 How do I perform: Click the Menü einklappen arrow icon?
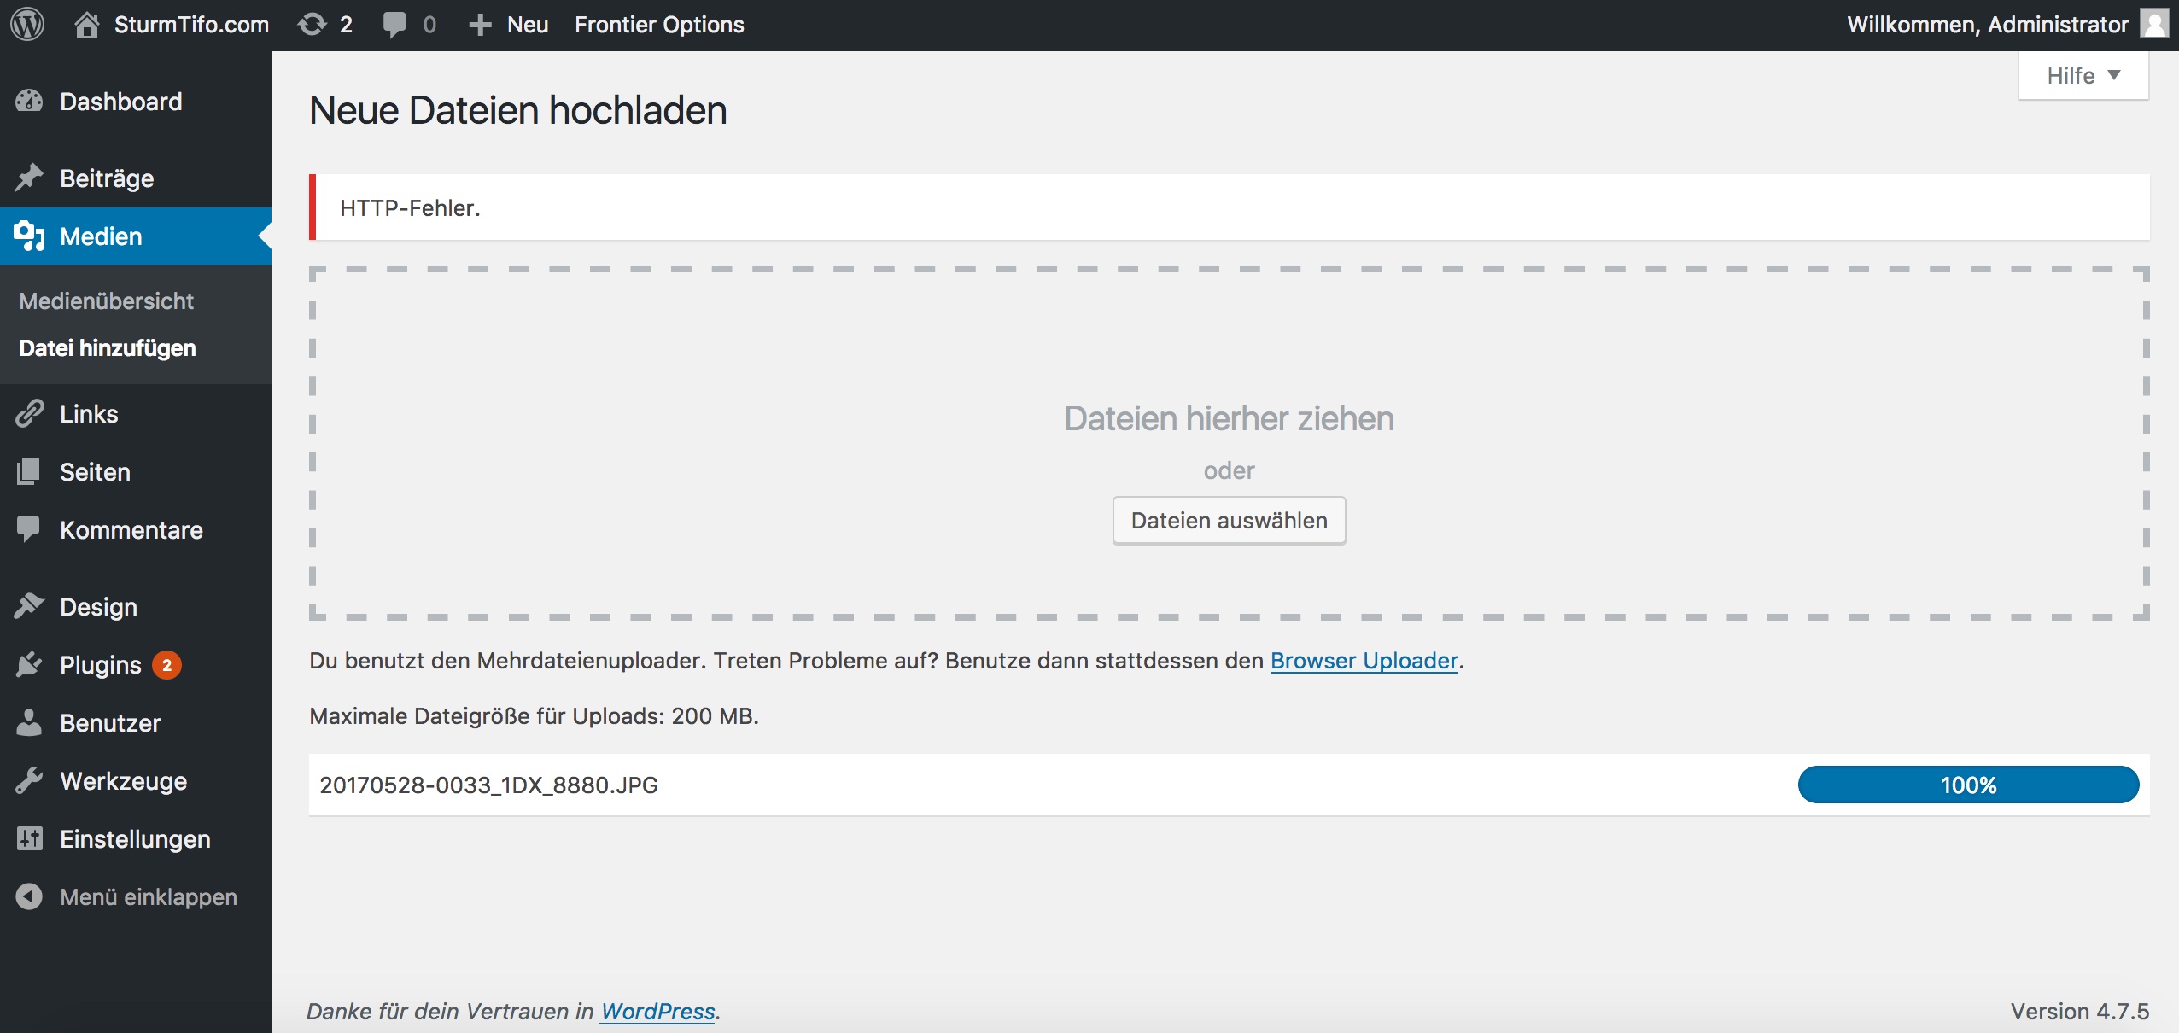click(29, 896)
